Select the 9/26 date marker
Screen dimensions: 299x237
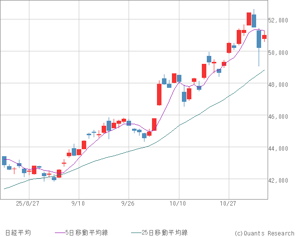click(x=129, y=204)
